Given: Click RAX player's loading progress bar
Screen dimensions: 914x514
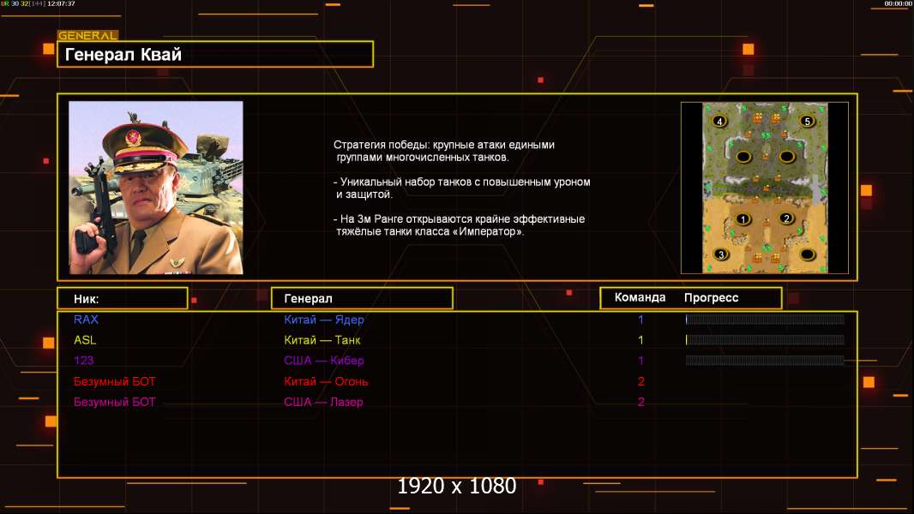Looking at the screenshot, I should (x=765, y=320).
